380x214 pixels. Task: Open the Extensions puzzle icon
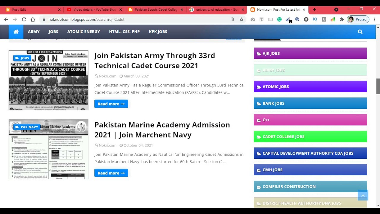(x=342, y=19)
